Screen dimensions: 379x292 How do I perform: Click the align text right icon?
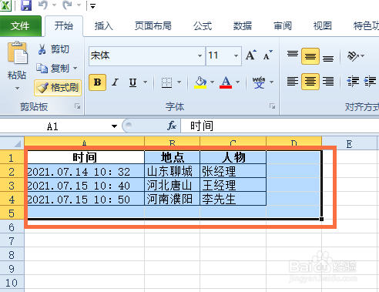tap(328, 82)
